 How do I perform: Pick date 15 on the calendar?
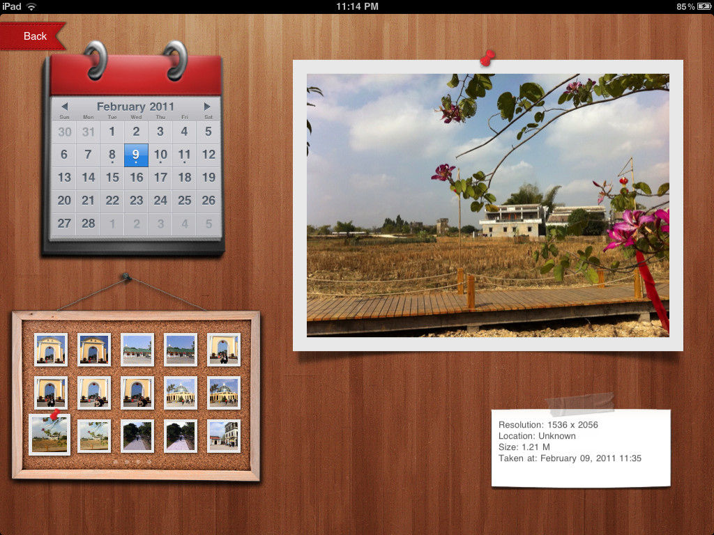[x=112, y=178]
